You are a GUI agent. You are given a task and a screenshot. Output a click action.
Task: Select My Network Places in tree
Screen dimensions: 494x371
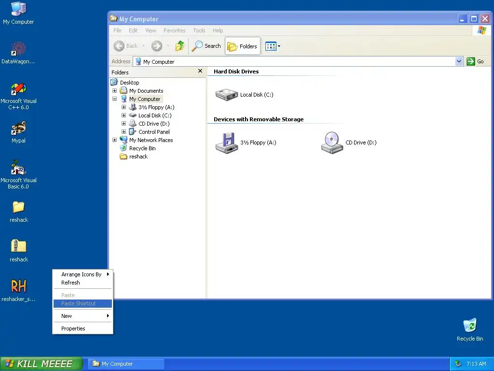point(151,140)
